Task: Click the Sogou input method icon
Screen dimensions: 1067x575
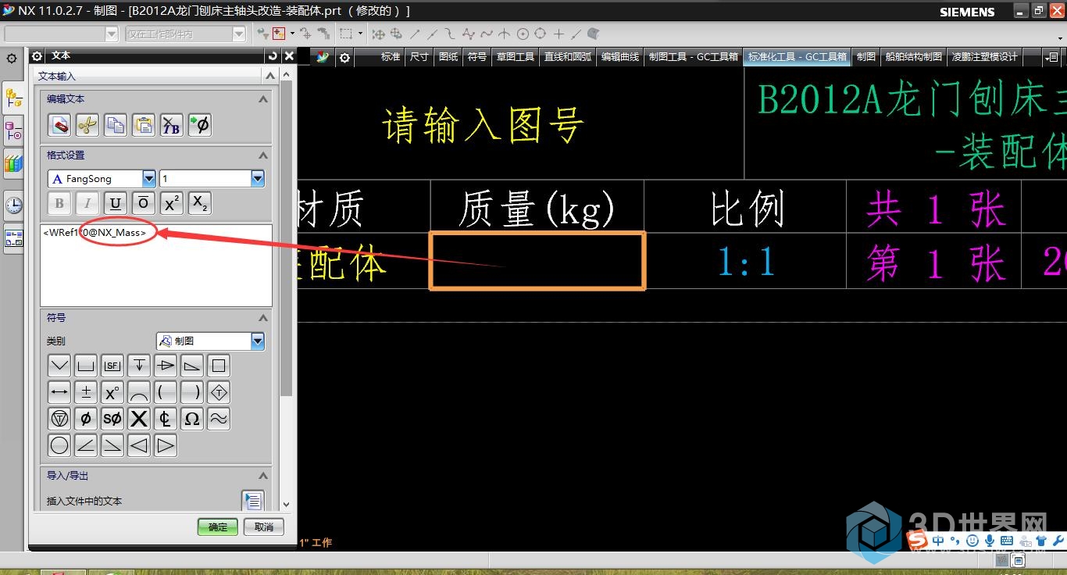Action: click(917, 540)
